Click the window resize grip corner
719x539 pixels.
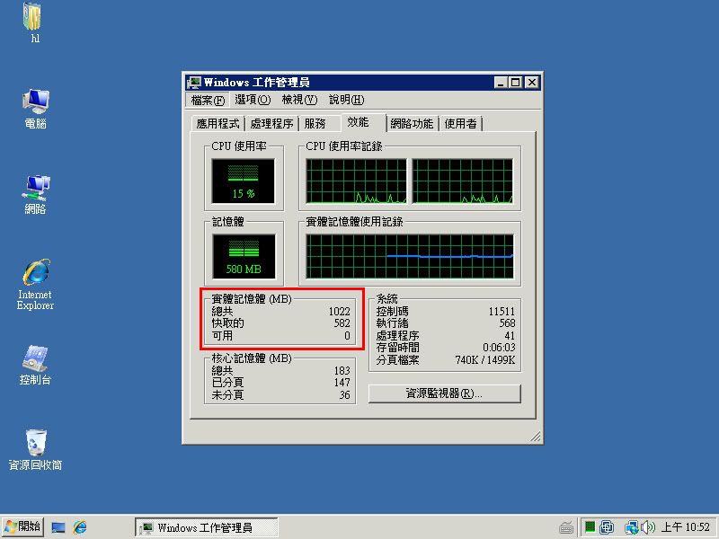tap(535, 437)
